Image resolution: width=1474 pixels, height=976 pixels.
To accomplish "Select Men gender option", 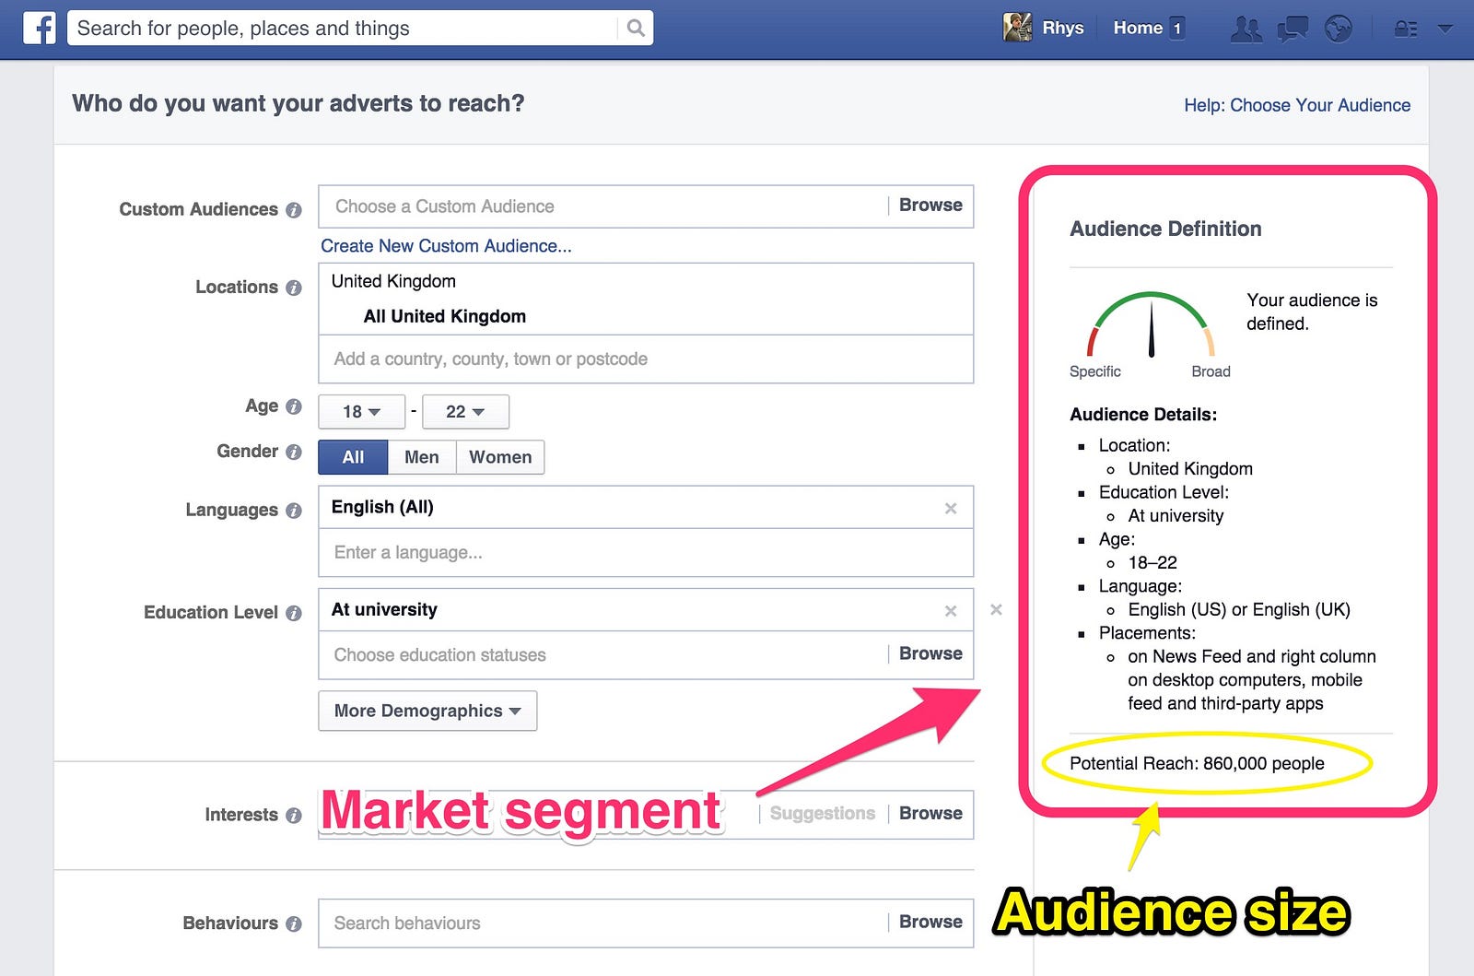I will pos(422,457).
